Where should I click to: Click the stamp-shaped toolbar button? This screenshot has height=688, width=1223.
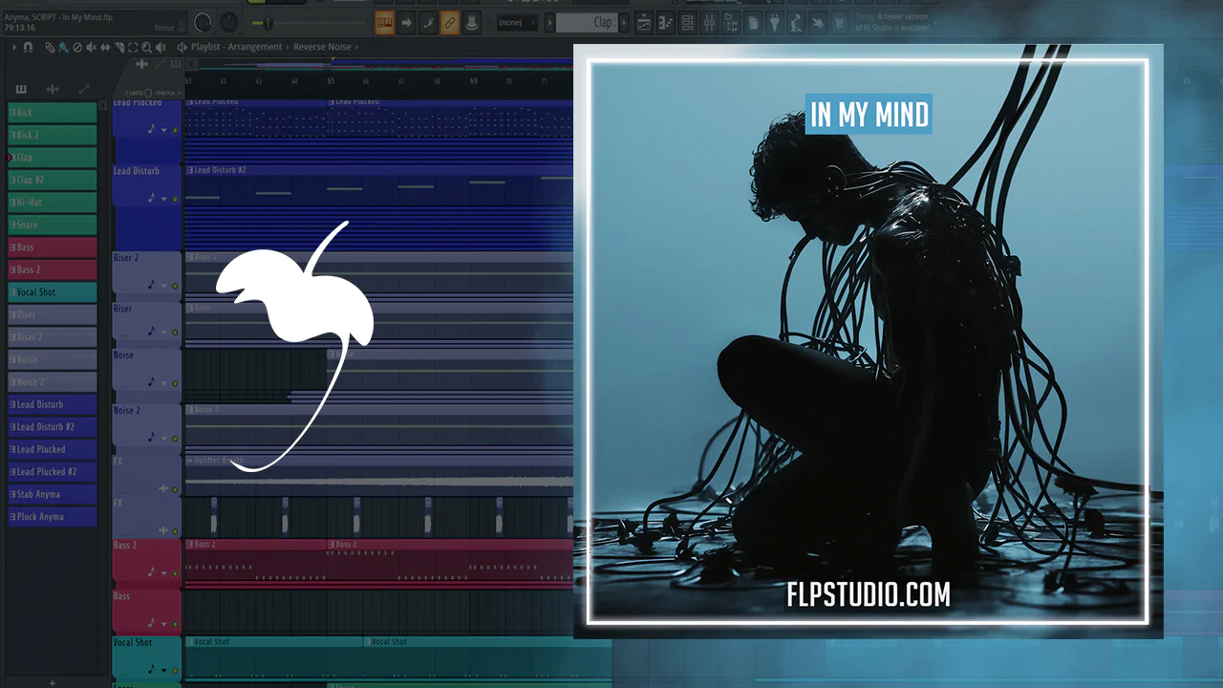tap(472, 23)
